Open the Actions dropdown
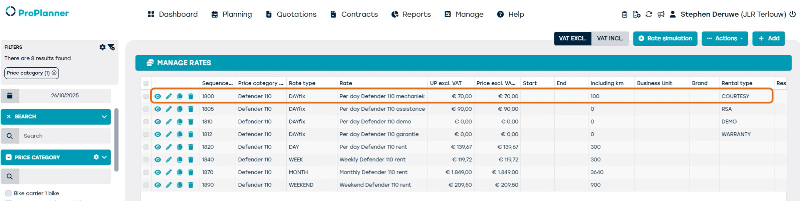The width and height of the screenshot is (800, 201). click(724, 39)
